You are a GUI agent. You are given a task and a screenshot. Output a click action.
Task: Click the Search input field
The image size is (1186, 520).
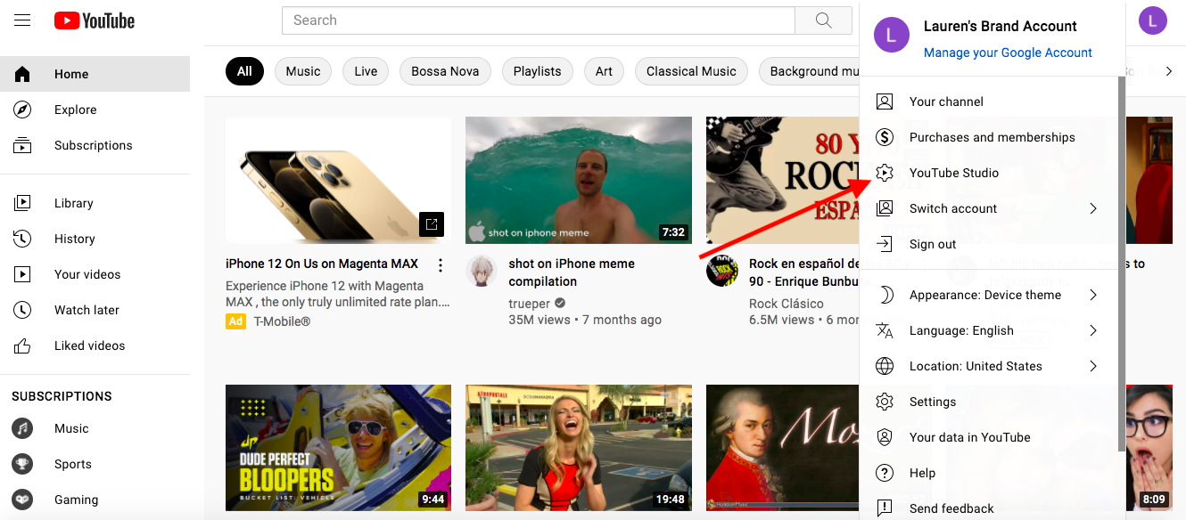tap(538, 20)
